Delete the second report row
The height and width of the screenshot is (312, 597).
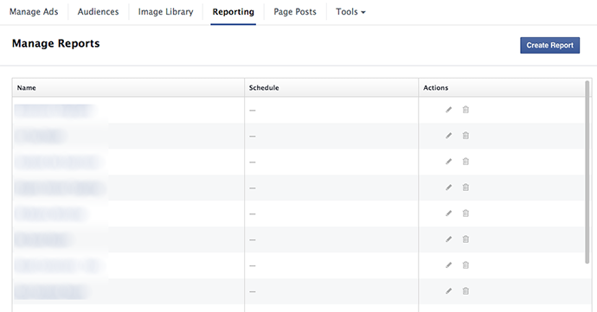click(x=465, y=136)
